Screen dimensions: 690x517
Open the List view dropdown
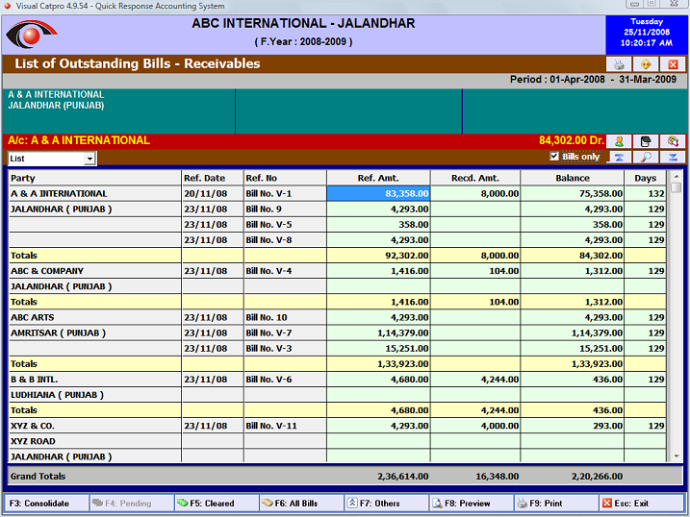point(89,159)
